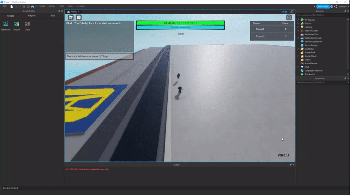Click the What's New button
The image size is (350, 195).
[323, 6]
